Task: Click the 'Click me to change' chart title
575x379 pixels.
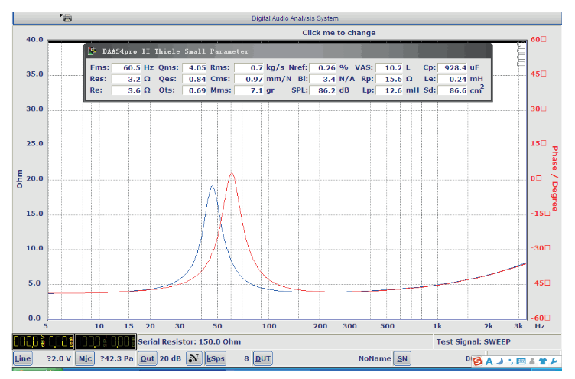Action: (339, 33)
